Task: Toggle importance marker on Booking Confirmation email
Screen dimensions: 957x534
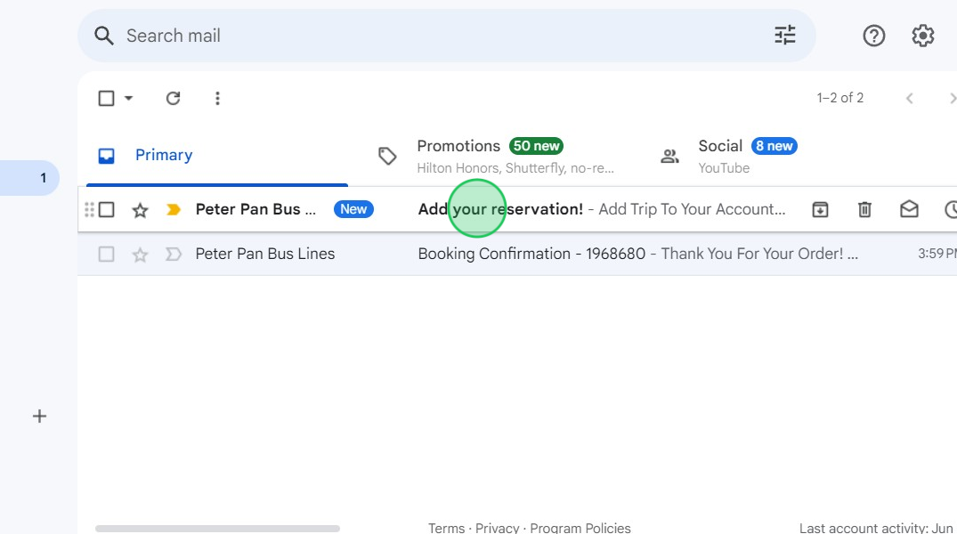Action: pyautogui.click(x=174, y=255)
